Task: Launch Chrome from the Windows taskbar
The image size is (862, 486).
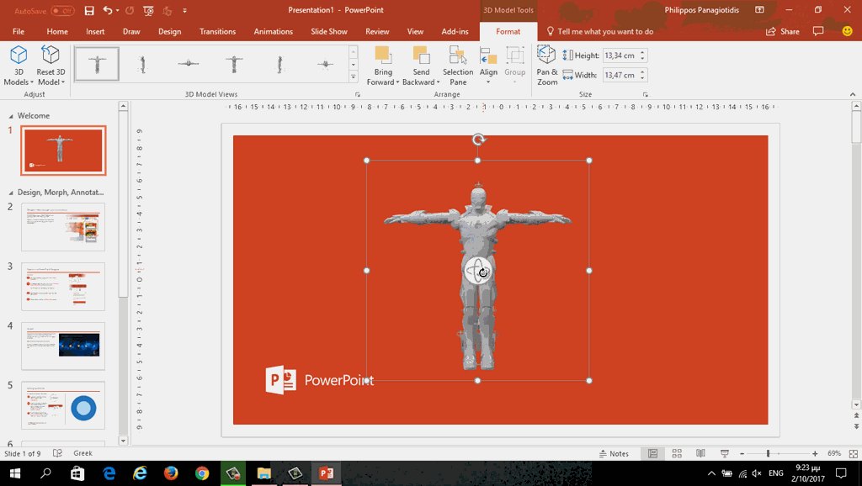Action: click(x=201, y=473)
